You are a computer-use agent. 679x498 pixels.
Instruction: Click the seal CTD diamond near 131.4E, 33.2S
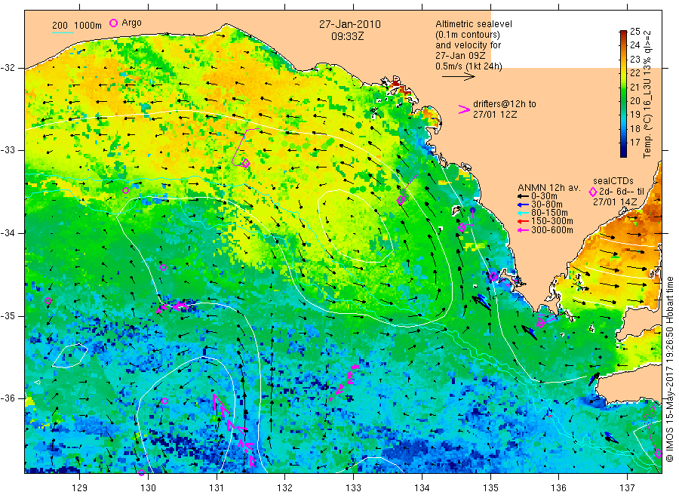pyautogui.click(x=246, y=163)
